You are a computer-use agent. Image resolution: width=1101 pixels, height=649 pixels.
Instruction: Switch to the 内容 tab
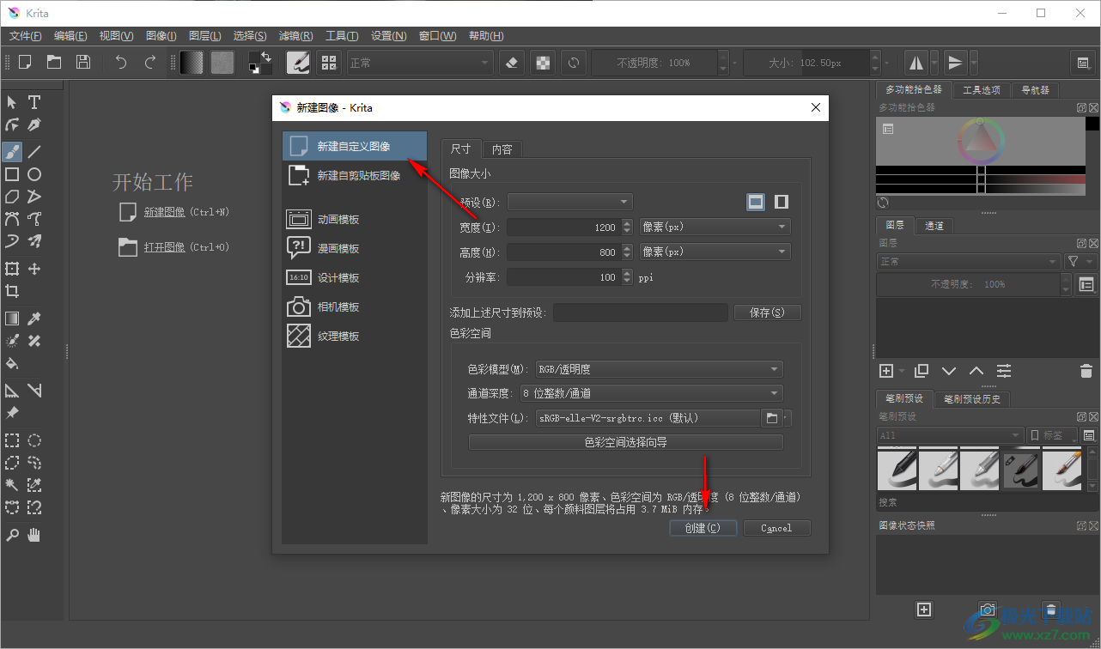click(x=502, y=149)
